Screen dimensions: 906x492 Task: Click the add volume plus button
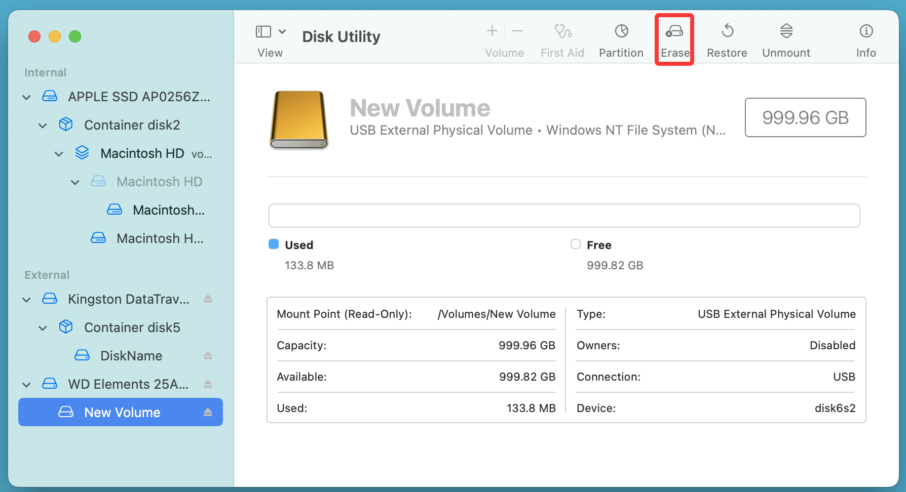(492, 31)
